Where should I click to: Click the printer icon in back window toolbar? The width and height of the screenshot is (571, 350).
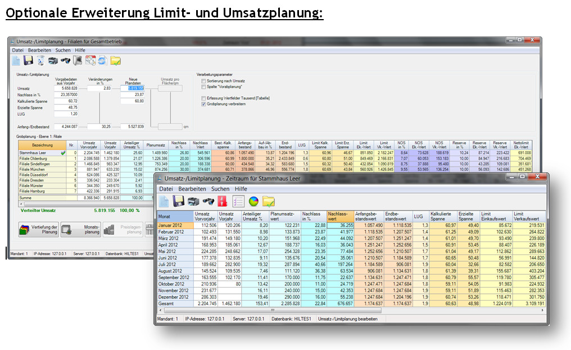pyautogui.click(x=52, y=61)
